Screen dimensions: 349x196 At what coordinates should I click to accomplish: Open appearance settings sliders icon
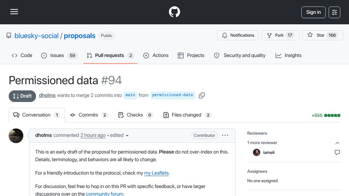pos(334,12)
